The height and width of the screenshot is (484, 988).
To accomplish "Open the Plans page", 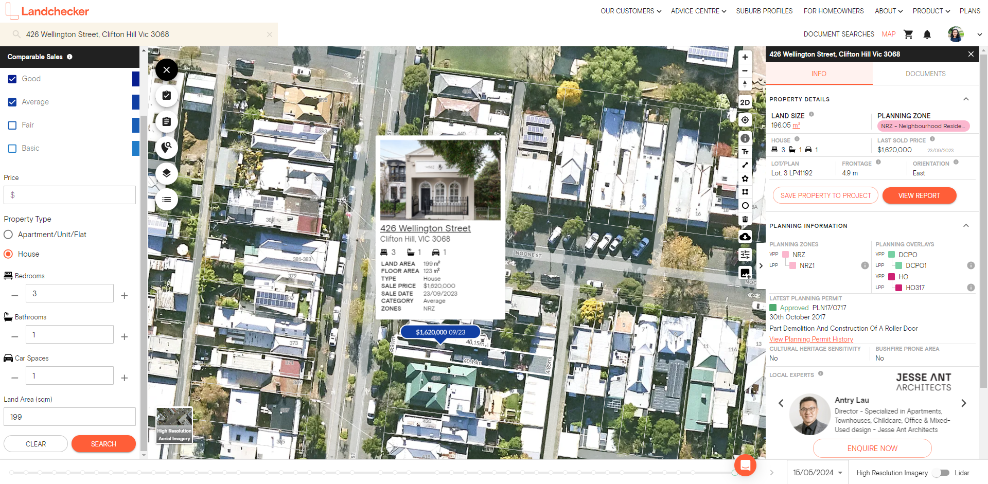I will coord(970,11).
